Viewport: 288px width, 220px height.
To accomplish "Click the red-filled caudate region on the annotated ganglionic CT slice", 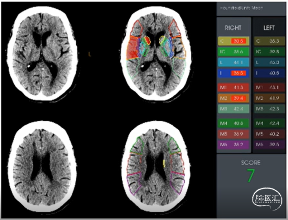I will click(x=147, y=40).
